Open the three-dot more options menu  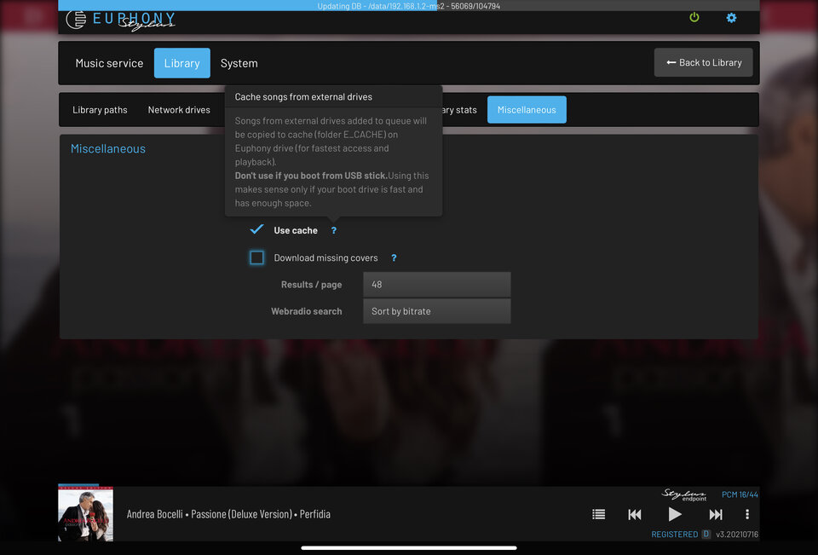coord(747,514)
